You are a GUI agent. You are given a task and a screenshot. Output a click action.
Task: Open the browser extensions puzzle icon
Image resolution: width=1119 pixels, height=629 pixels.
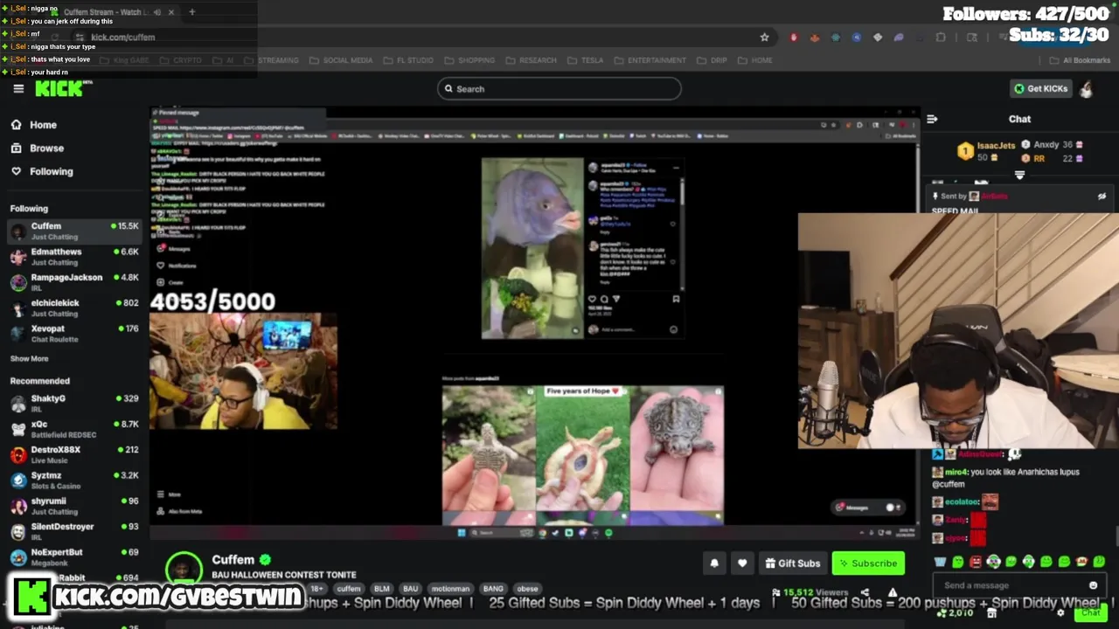pos(941,37)
